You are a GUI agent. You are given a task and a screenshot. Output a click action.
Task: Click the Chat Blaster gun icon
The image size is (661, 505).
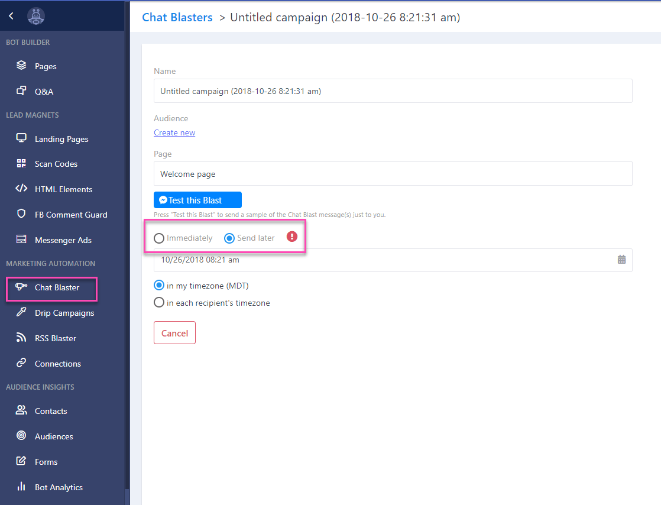pyautogui.click(x=21, y=287)
